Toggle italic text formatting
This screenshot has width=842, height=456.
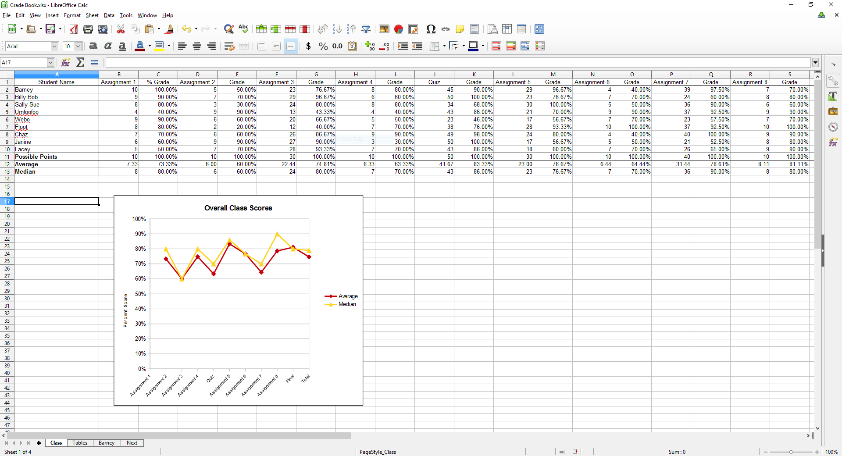[x=108, y=46]
